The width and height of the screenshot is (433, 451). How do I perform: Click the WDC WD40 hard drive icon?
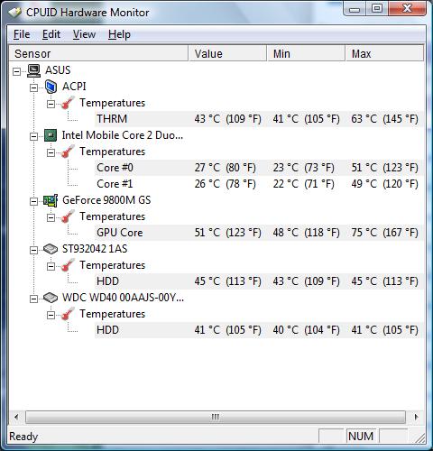click(51, 298)
